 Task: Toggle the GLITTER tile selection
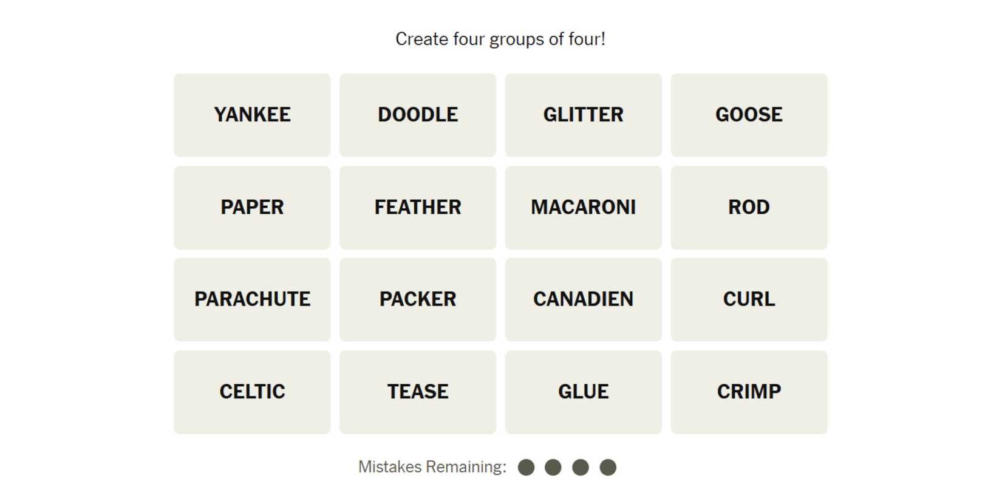pos(583,115)
